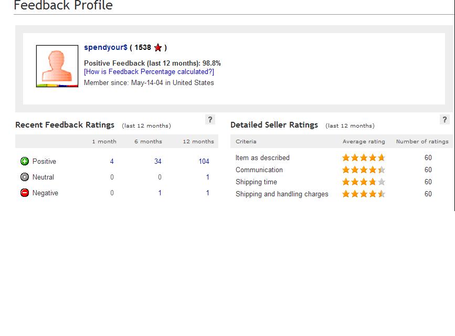Open How is Feedback Percentage calculated link
This screenshot has width=455, height=336.
149,72
